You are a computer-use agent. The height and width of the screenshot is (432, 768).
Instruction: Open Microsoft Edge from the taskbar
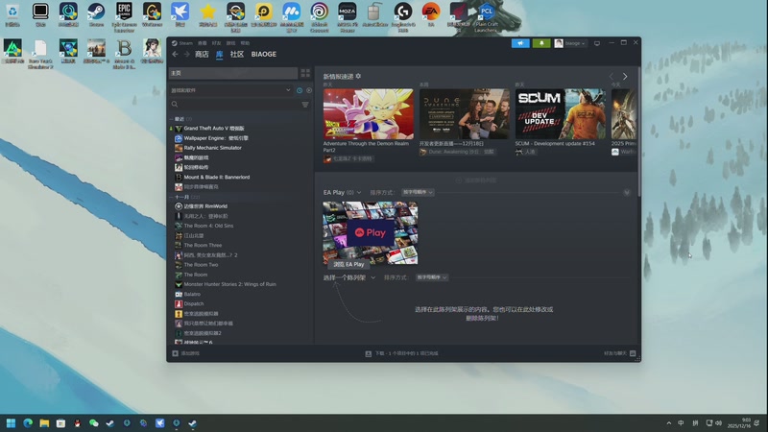tap(28, 423)
